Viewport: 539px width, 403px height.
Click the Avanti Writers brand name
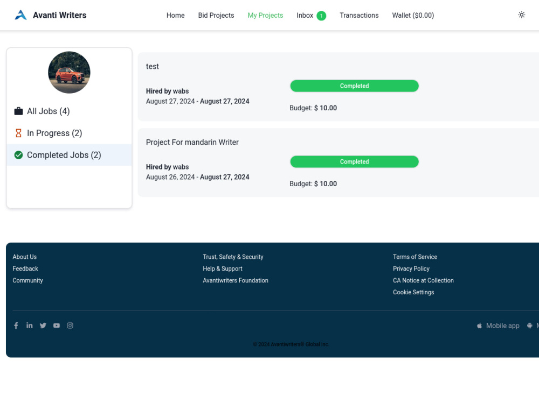tap(59, 15)
